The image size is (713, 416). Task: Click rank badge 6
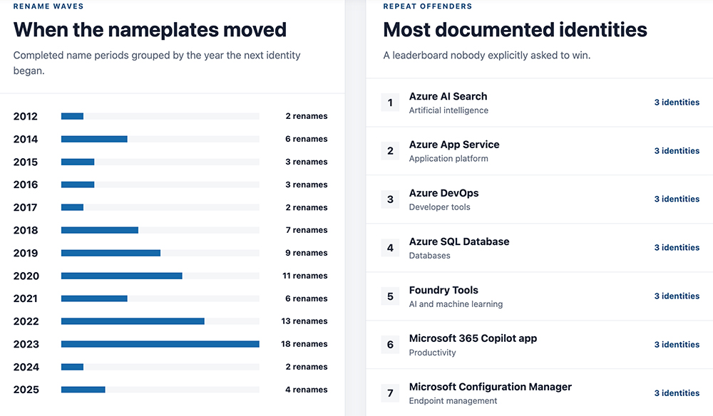tap(390, 345)
